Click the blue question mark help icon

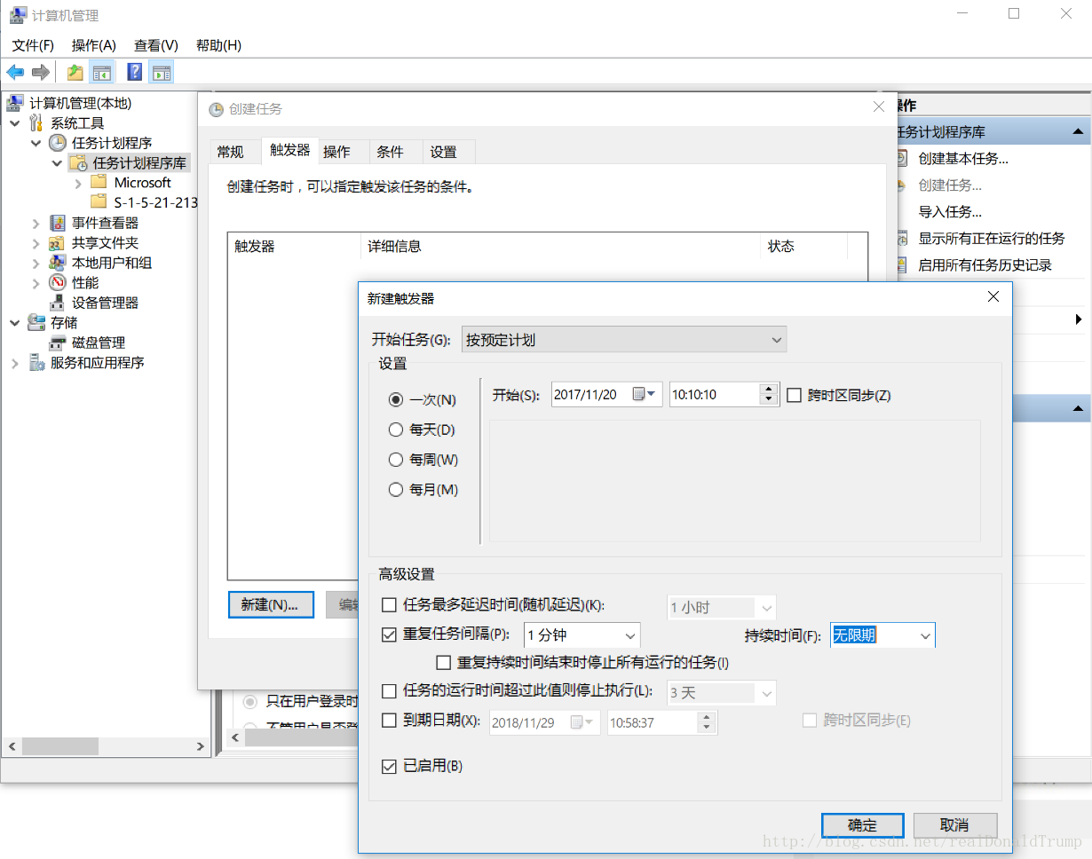click(x=134, y=73)
